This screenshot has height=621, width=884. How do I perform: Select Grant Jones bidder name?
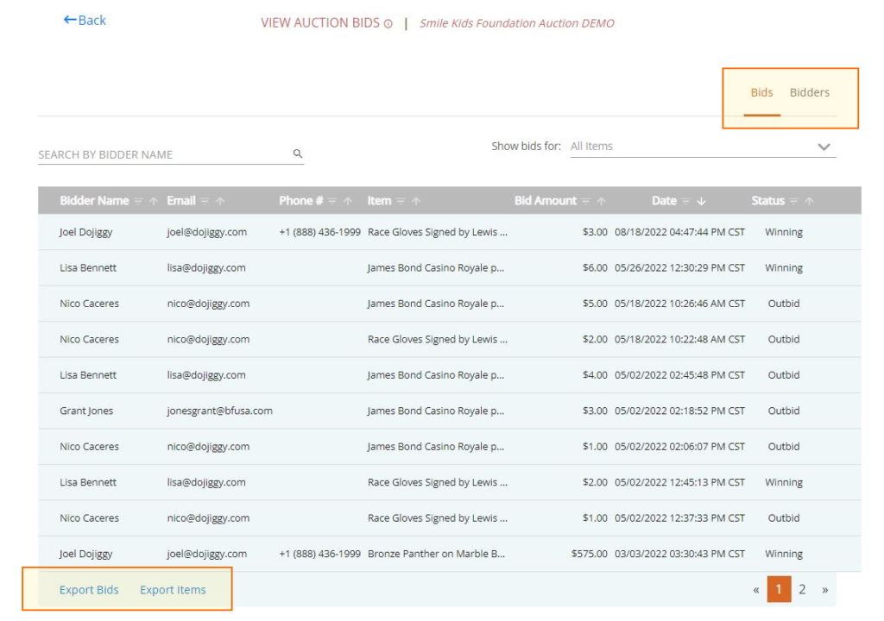86,411
